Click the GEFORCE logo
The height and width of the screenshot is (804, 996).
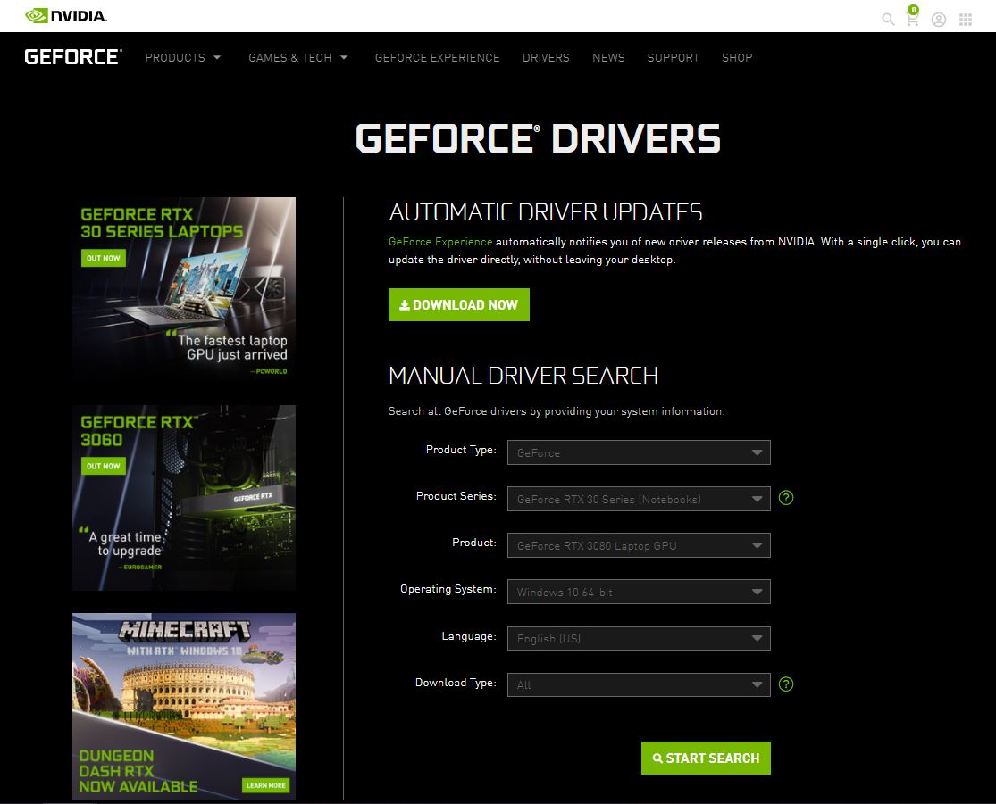71,56
